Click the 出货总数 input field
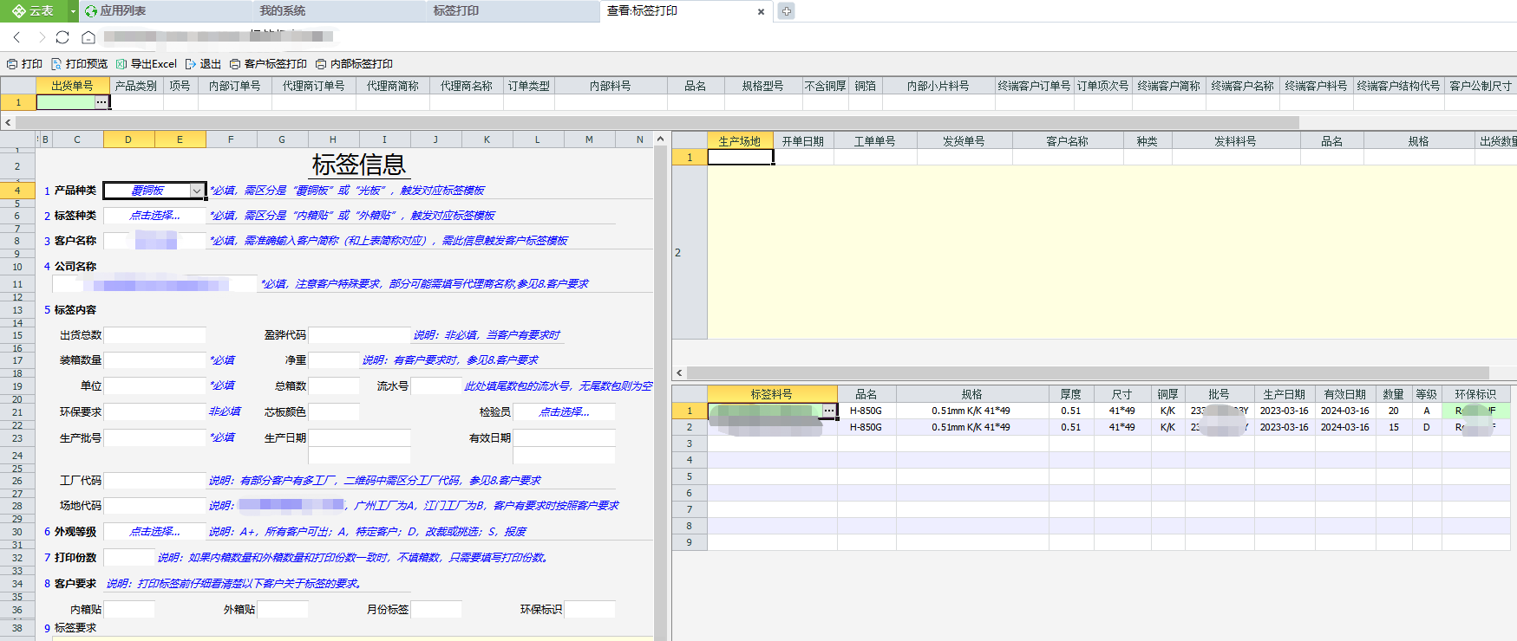1517x641 pixels. [x=154, y=335]
